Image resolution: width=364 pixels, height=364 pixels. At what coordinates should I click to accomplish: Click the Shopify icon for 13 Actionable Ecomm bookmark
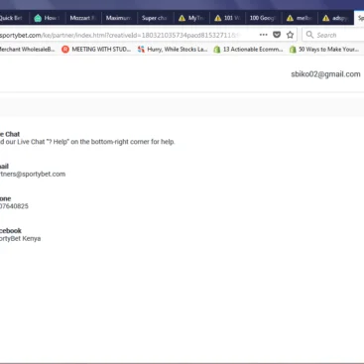[x=217, y=50]
